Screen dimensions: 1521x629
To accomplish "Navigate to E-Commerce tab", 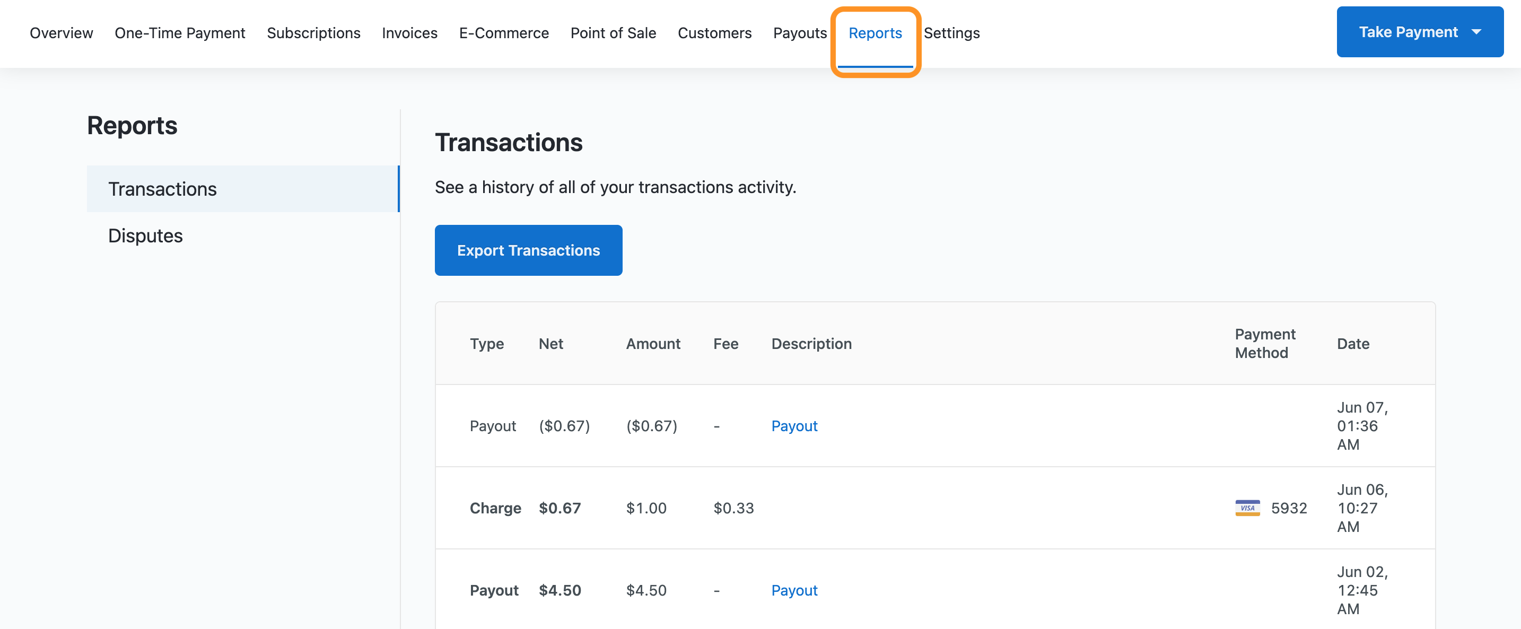I will coord(504,33).
